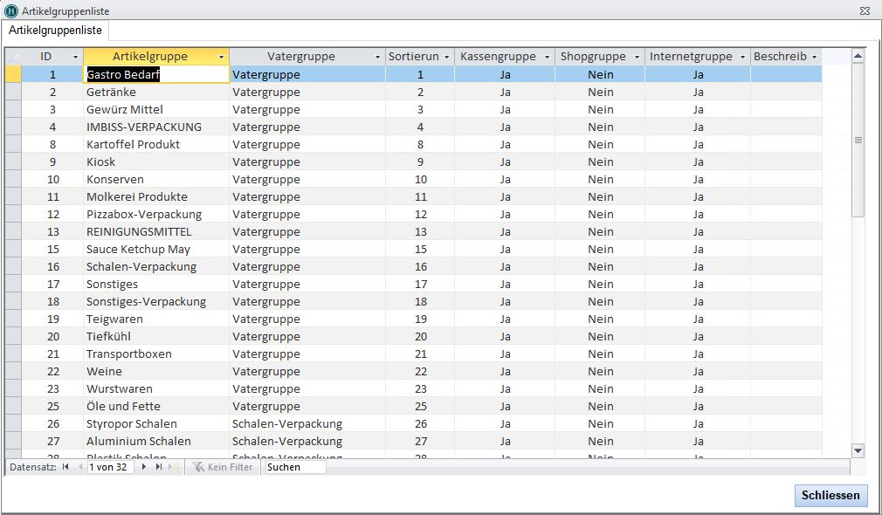Open the Shopgruppe column filter dropdown
Screen dimensions: 882x515
coord(637,57)
